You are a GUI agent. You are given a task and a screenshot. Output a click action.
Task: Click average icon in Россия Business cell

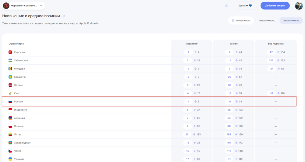pyautogui.click(x=237, y=102)
